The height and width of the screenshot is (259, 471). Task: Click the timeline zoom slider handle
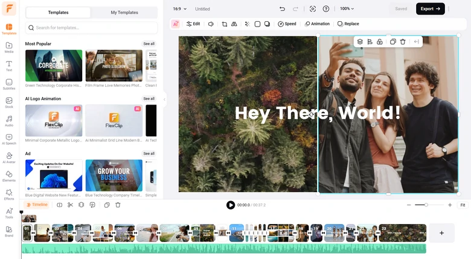click(x=426, y=205)
